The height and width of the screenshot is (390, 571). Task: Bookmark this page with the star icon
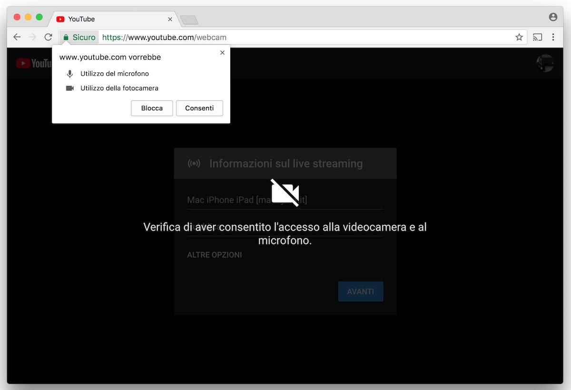(x=519, y=37)
